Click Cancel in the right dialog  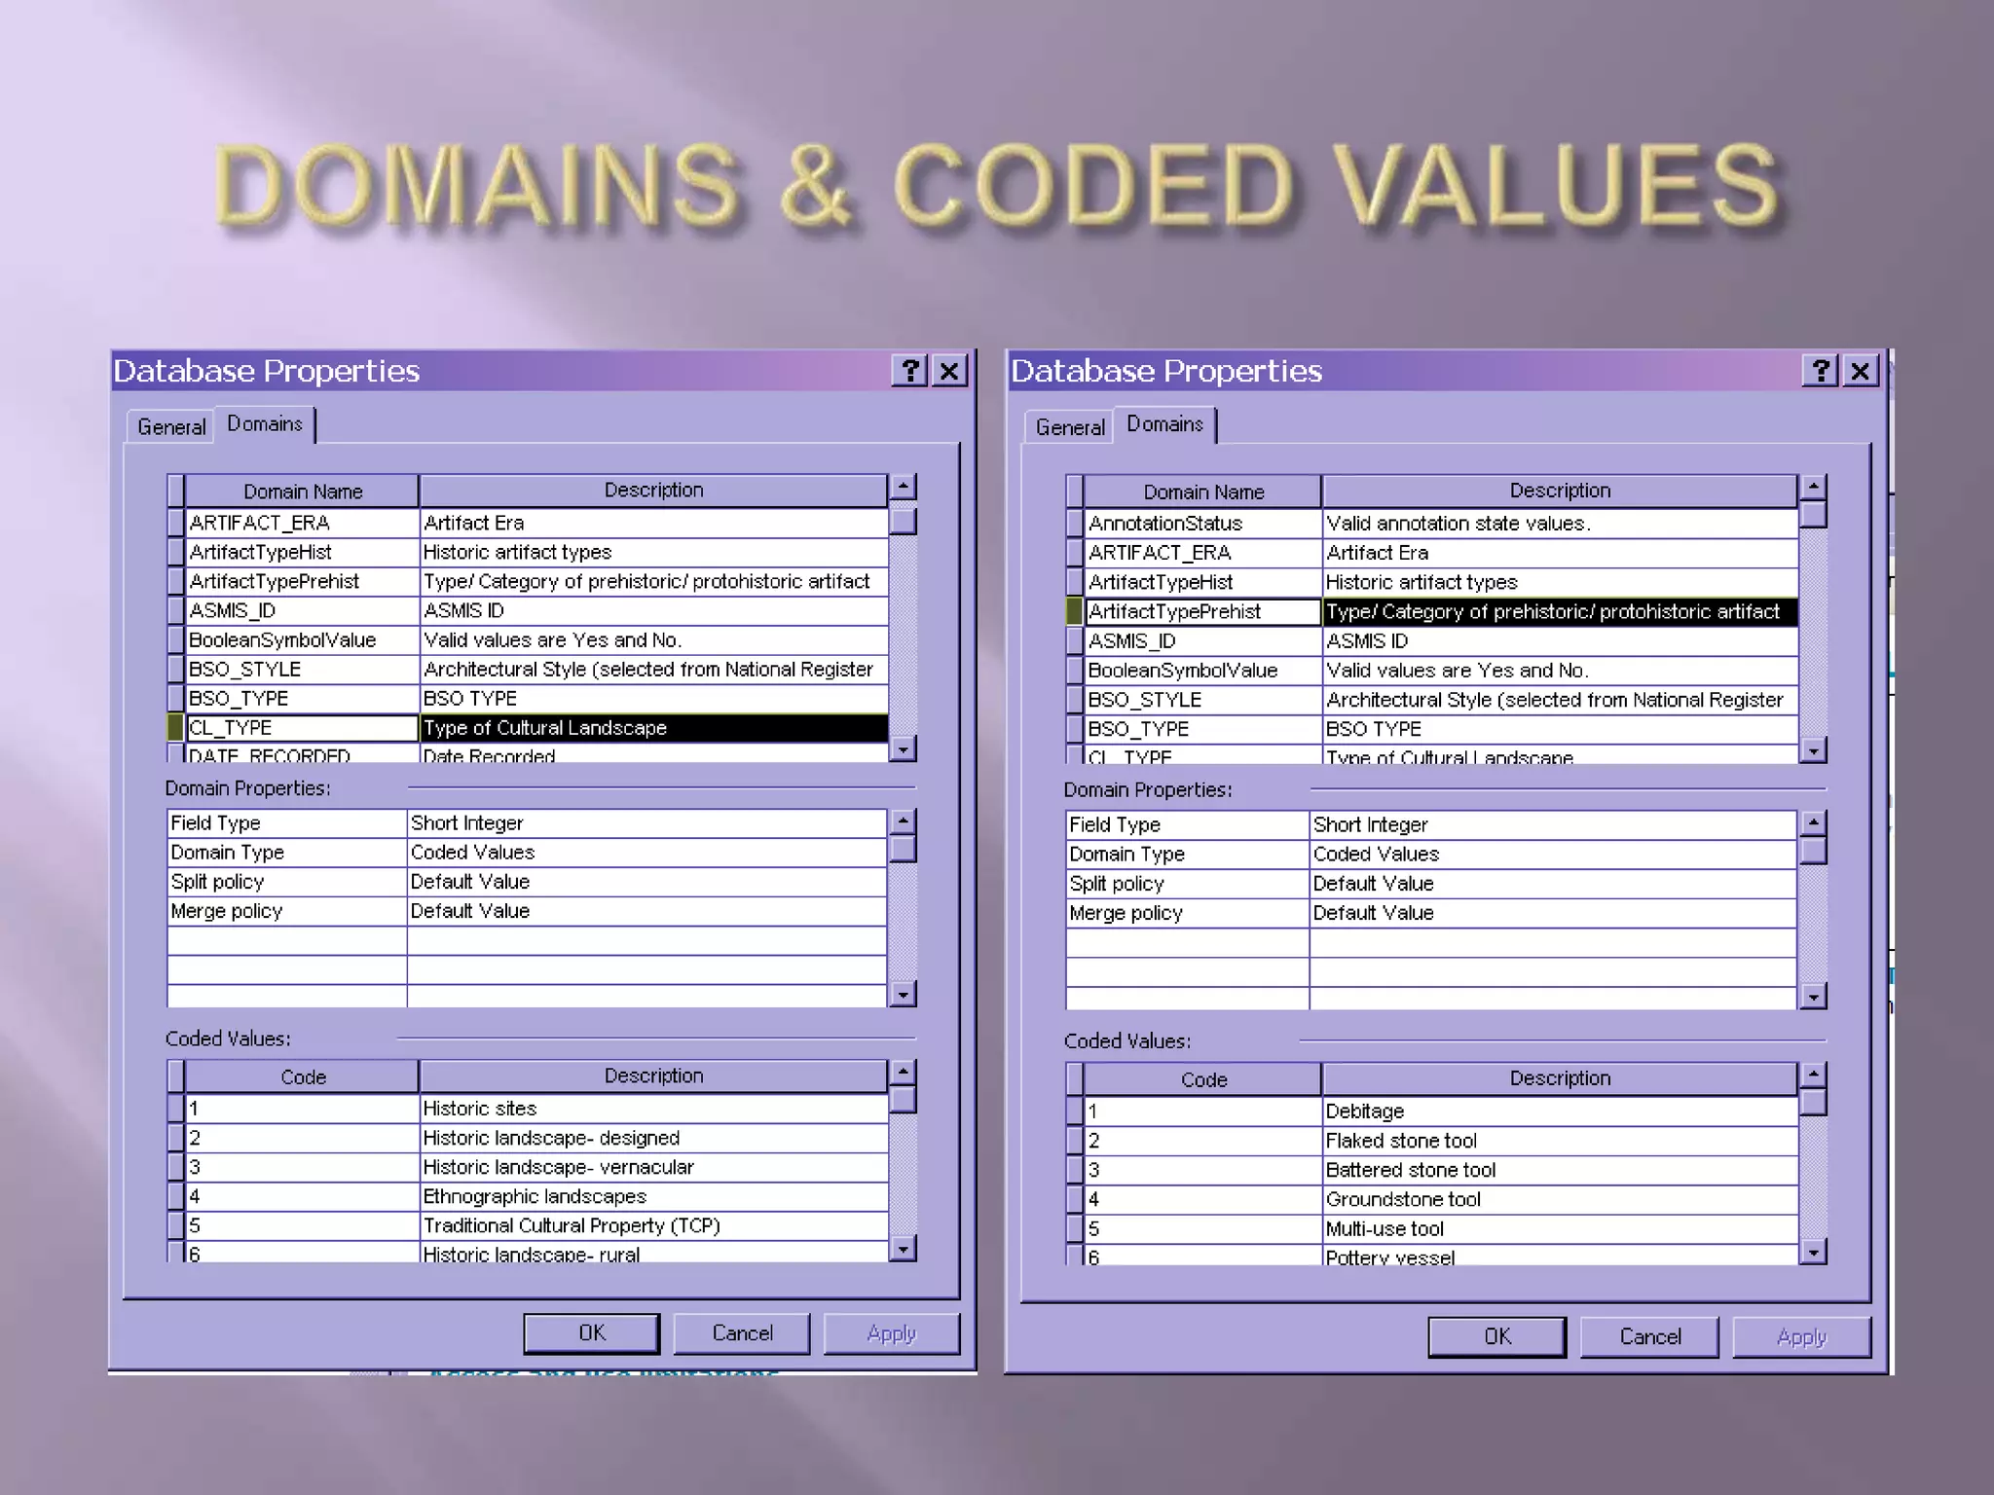coord(1650,1336)
